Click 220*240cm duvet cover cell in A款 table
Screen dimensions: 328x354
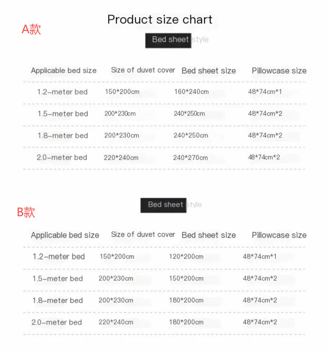tap(121, 157)
